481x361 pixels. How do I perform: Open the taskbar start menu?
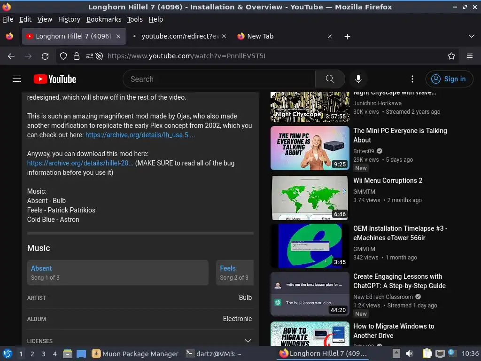click(8, 354)
